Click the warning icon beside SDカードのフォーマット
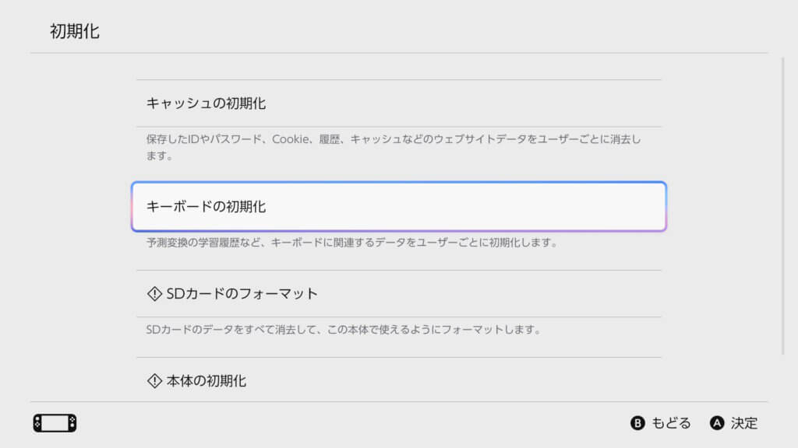This screenshot has width=798, height=448. [x=154, y=294]
